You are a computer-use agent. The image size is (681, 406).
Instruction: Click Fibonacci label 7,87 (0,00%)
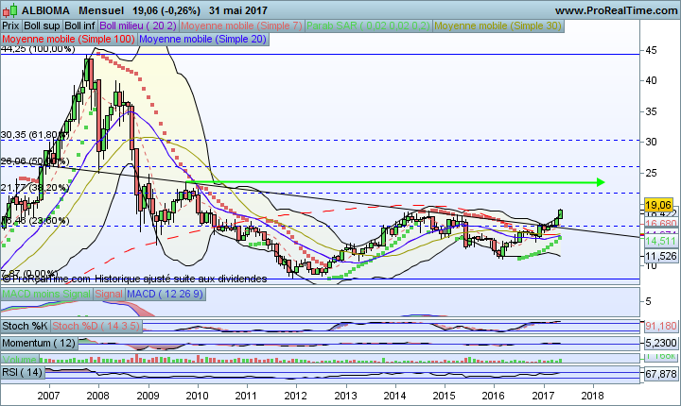click(29, 274)
